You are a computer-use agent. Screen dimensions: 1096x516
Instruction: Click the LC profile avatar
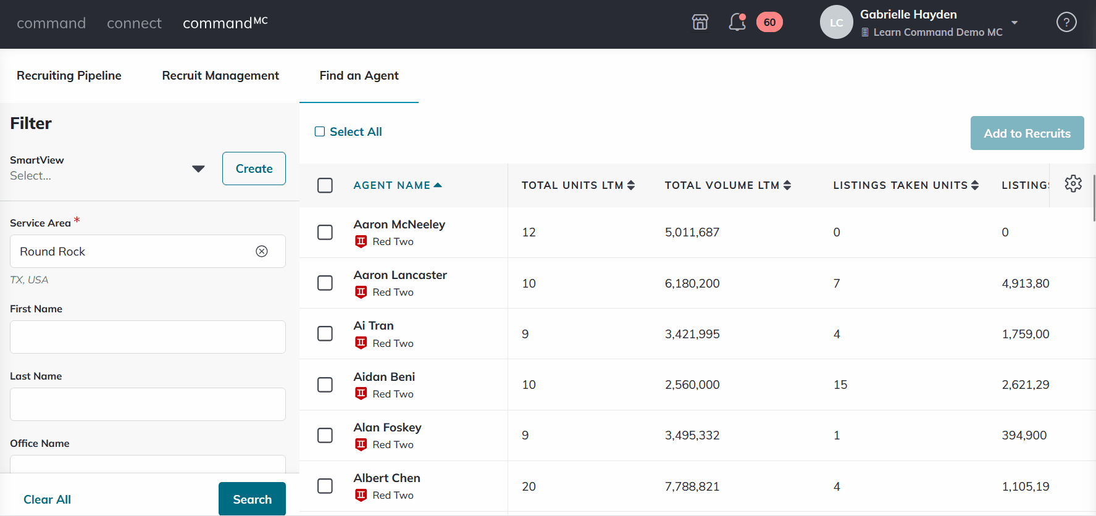pos(836,22)
